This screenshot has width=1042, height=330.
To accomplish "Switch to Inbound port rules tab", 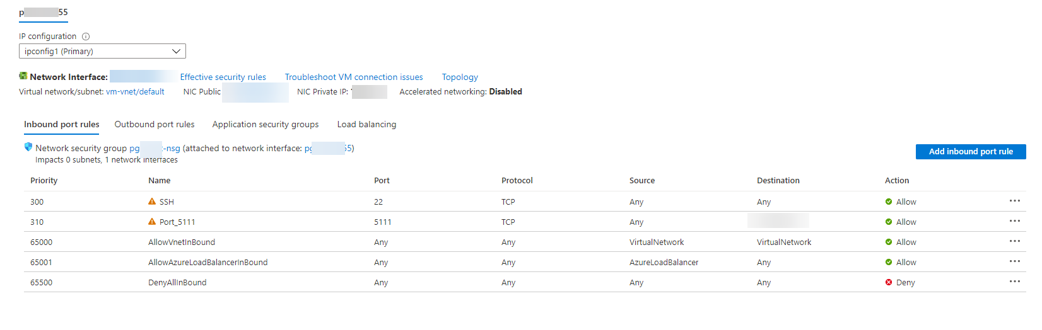I will click(x=62, y=125).
